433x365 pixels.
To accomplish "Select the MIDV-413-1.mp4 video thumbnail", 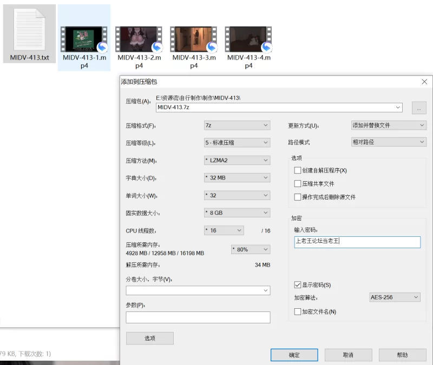I will click(84, 39).
